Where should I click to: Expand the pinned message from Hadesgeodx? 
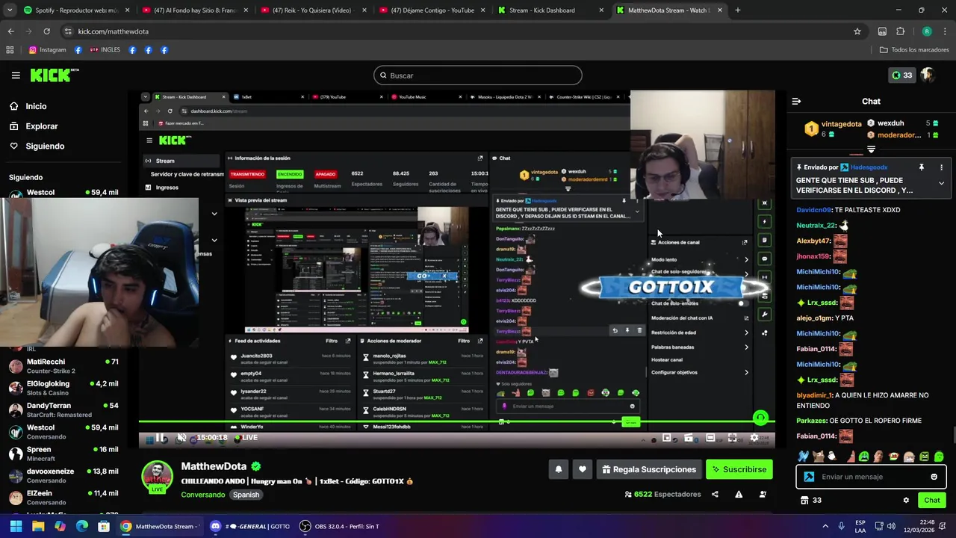coord(941,183)
